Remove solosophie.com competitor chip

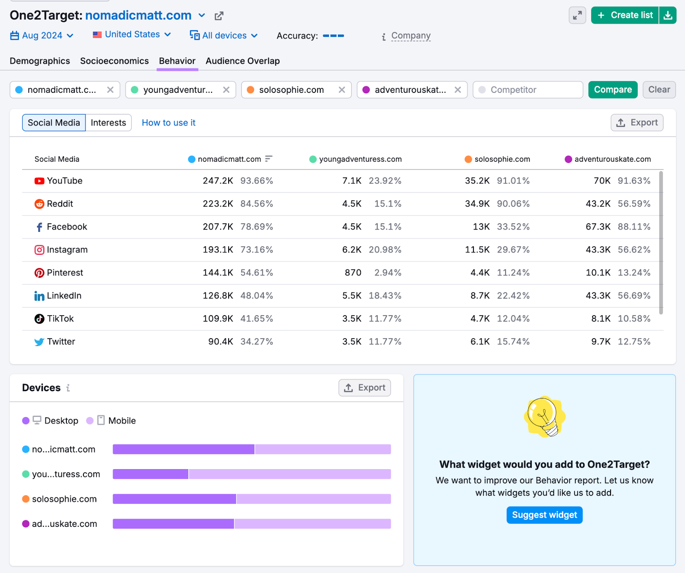coord(342,90)
